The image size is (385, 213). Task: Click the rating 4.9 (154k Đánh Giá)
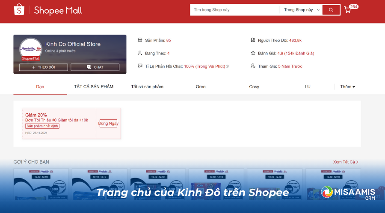pos(296,53)
